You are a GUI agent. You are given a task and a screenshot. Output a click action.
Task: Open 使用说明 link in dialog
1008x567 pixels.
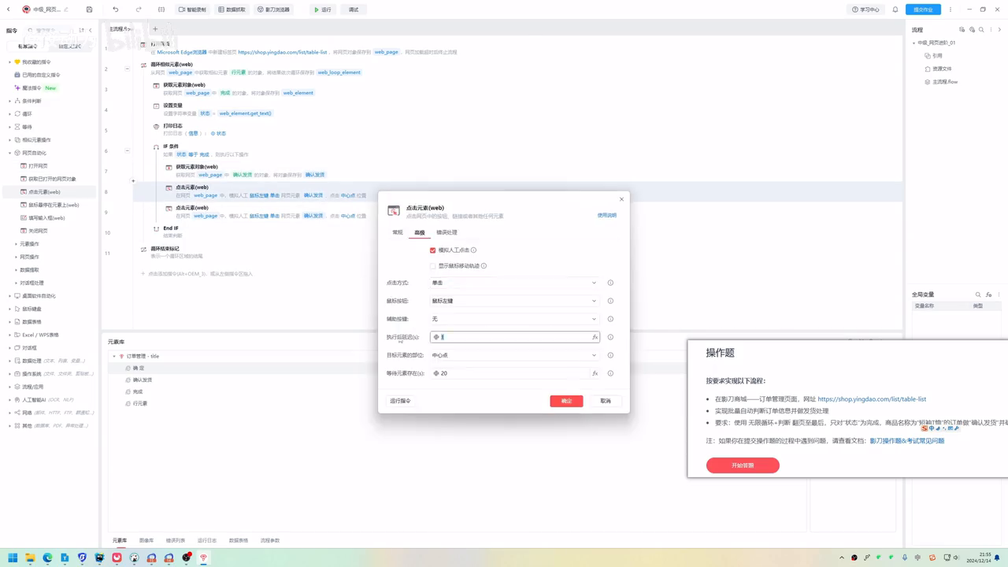click(x=607, y=215)
